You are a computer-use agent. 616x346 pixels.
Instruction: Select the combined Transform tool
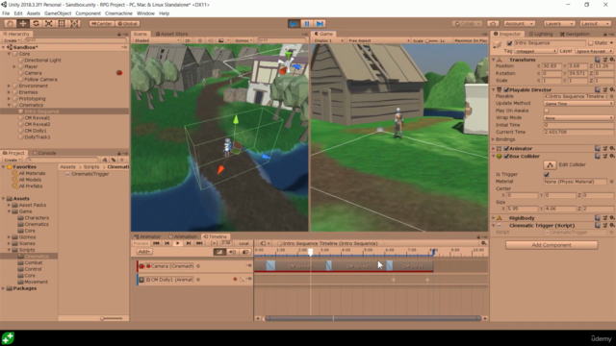[x=75, y=23]
